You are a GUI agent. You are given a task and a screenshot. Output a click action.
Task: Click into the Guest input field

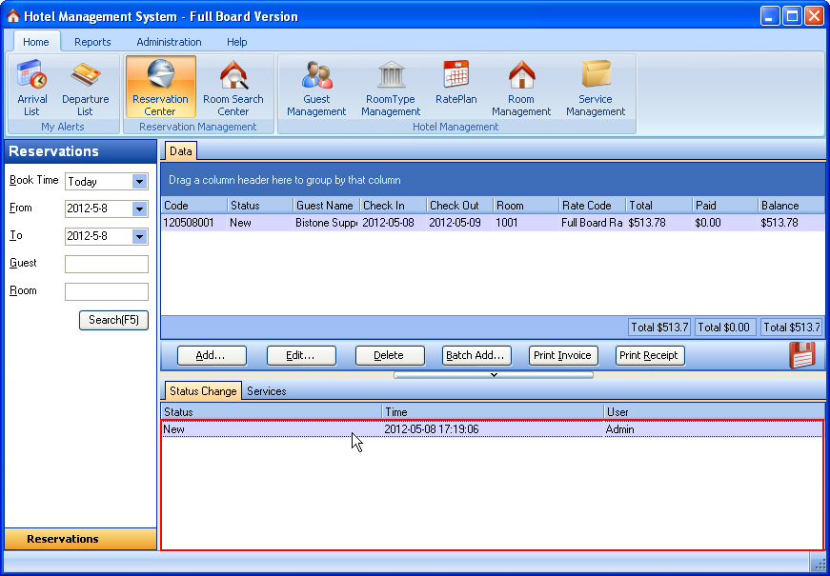pyautogui.click(x=106, y=265)
